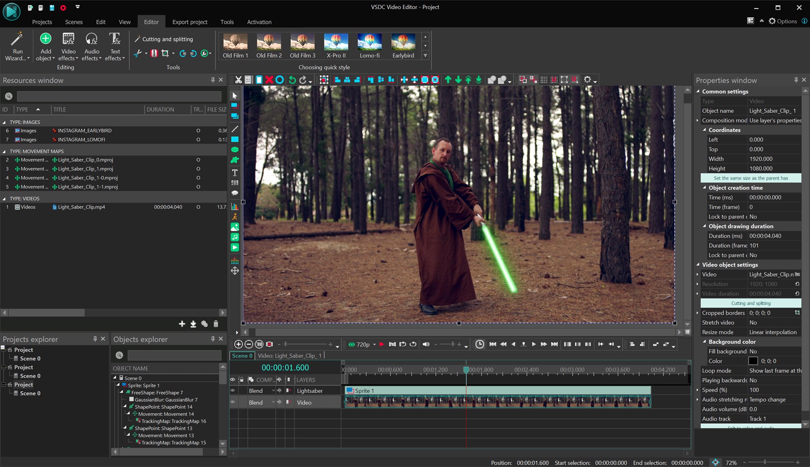Click Cutting and splitting in the Tools ribbon
This screenshot has width=810, height=467.
click(164, 39)
